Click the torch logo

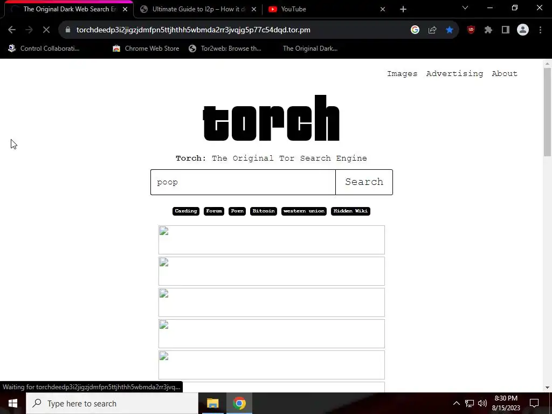click(271, 118)
